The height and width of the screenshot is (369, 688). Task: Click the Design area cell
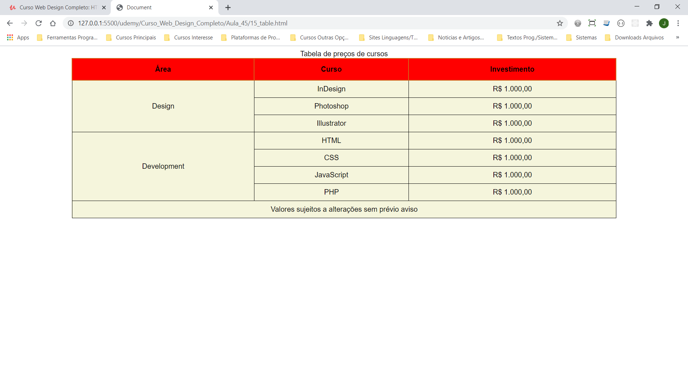pyautogui.click(x=163, y=106)
